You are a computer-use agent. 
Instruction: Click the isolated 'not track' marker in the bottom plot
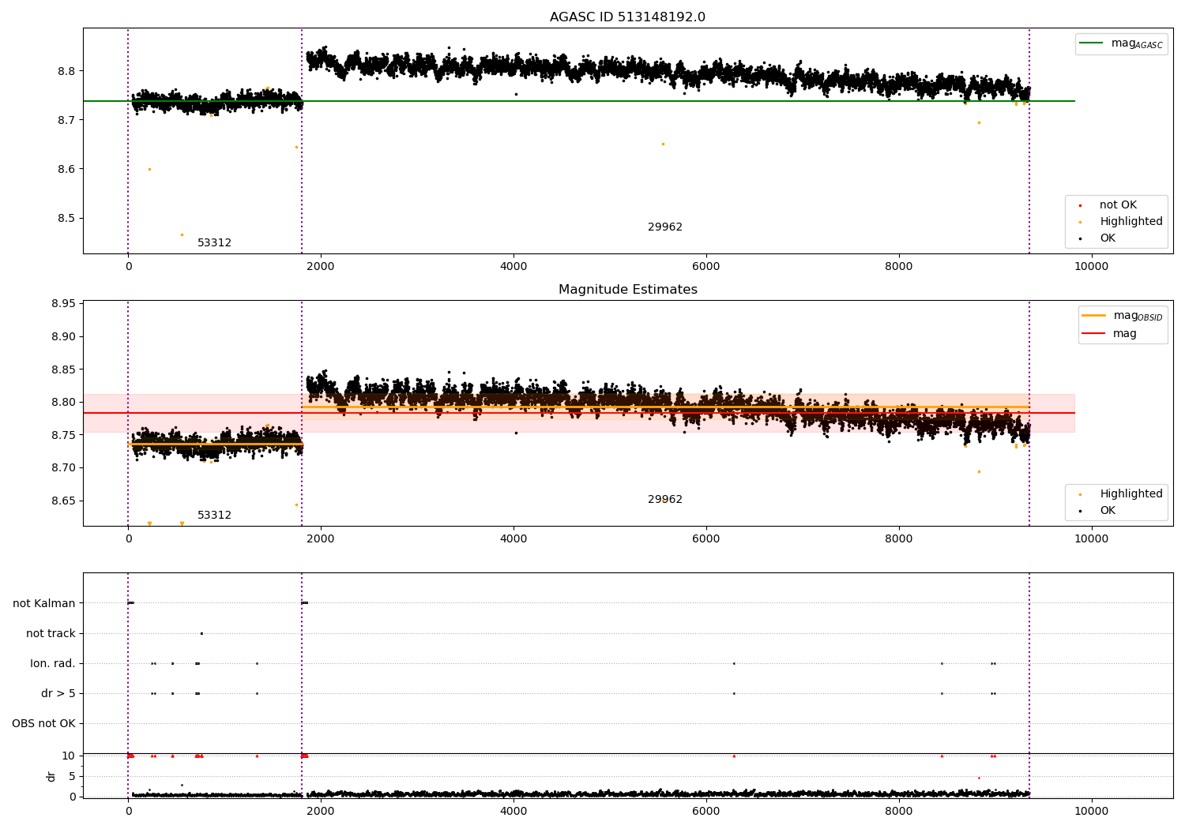[201, 633]
